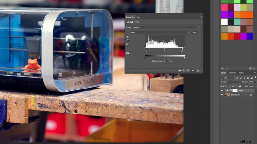This screenshot has width=257, height=144.
Task: Select the gray point eyedropper in Levels
Action: (127, 40)
